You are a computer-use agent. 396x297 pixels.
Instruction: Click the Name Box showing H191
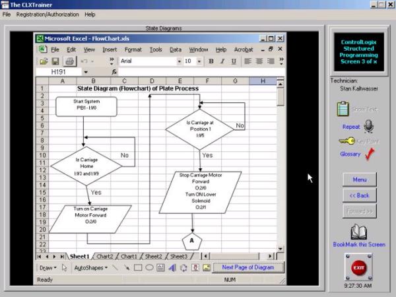point(59,72)
